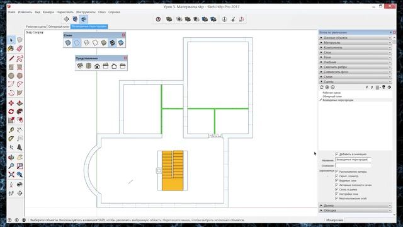The width and height of the screenshot is (403, 227).
Task: Switch to 'Рабочая сцена' scene tab
Action: click(36, 26)
